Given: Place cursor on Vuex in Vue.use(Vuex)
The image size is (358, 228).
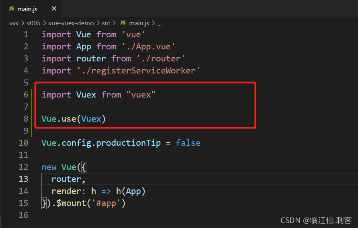Looking at the screenshot, I should pyautogui.click(x=91, y=119).
